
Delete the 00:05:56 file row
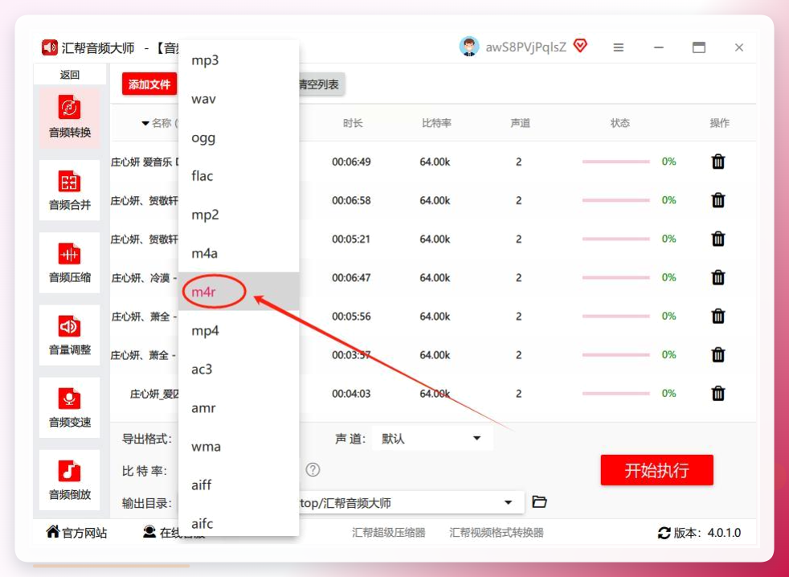[718, 316]
